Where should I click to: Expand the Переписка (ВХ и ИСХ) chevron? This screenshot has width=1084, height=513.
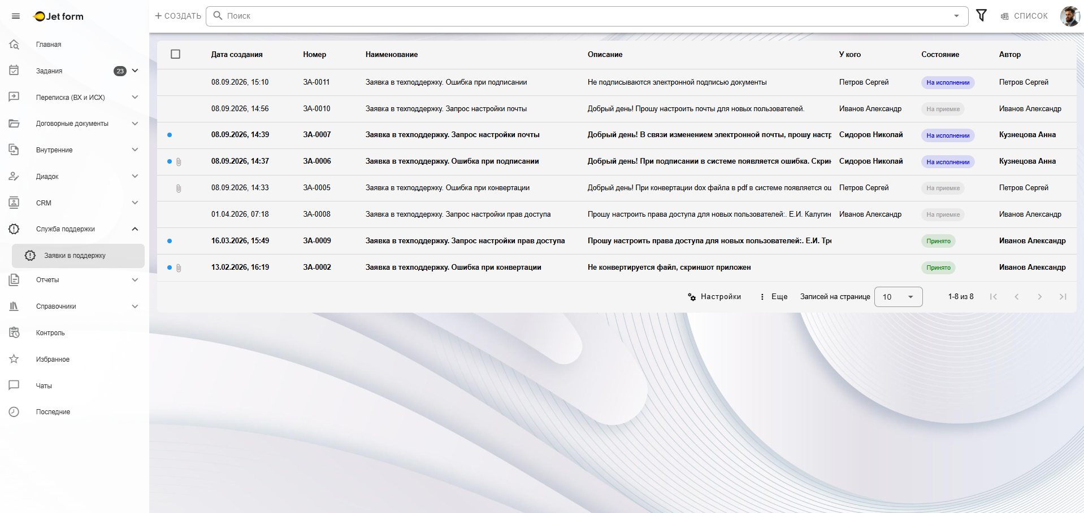pos(135,97)
